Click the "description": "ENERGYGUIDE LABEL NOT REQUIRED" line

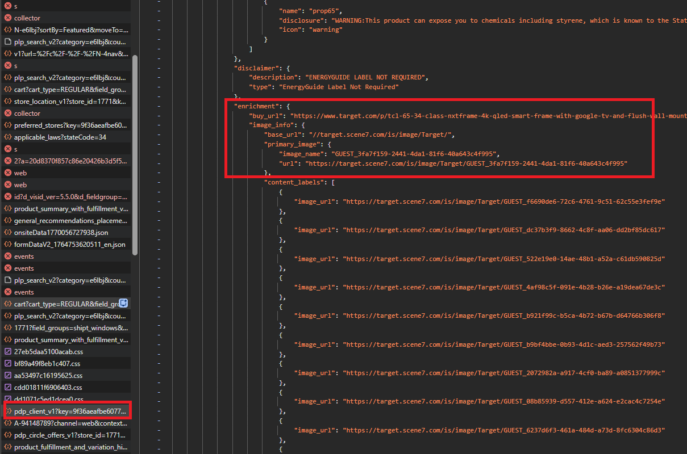[x=339, y=77]
